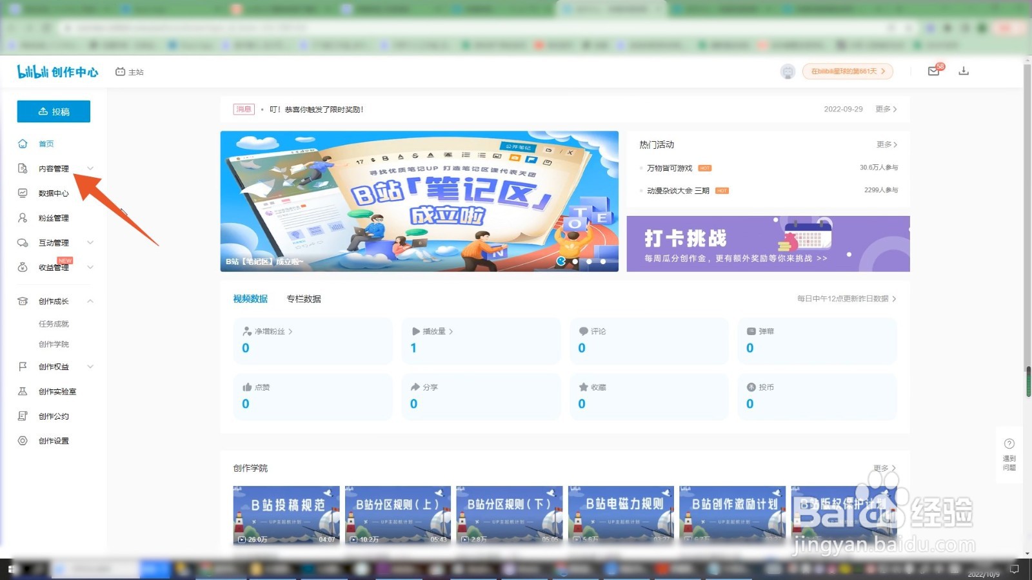Click the 投稿 upload button
This screenshot has height=580, width=1032.
[x=54, y=111]
